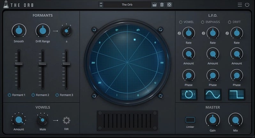Click the 'ah' vowel label on orb
The height and width of the screenshot is (138, 255).
(x=138, y=30)
